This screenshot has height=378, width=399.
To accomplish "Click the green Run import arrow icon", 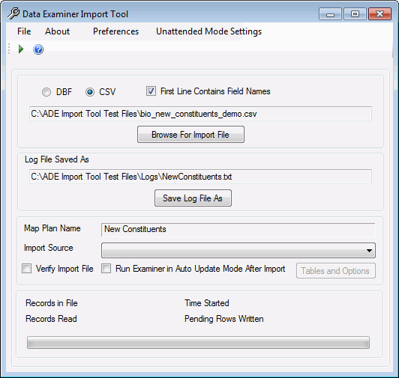I will pos(21,49).
